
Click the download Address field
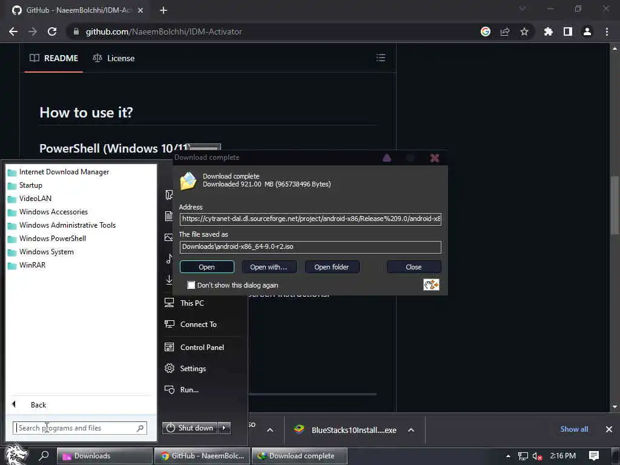click(311, 219)
